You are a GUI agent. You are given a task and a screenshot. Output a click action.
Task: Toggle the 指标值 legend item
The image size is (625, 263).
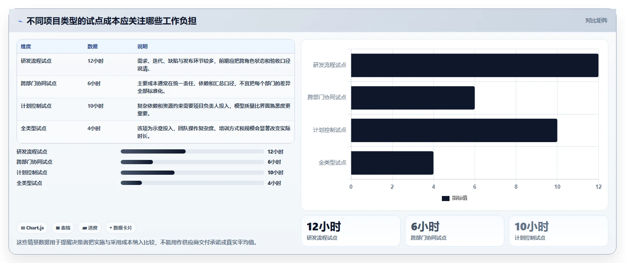tap(455, 198)
